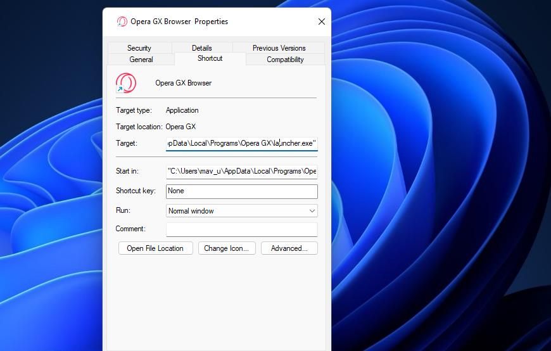Switch to the Details tab
The image size is (551, 351).
(x=201, y=48)
